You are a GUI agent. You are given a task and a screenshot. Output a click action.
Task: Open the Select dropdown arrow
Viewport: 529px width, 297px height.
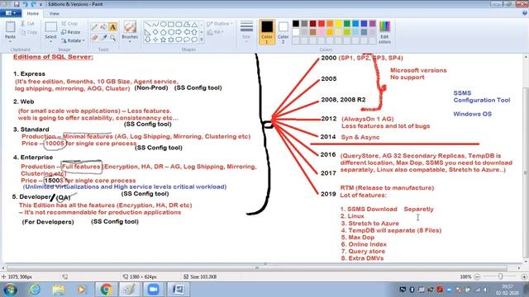pos(50,41)
